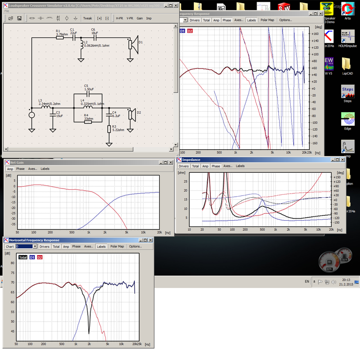Select the capacitor component tool

(41, 18)
